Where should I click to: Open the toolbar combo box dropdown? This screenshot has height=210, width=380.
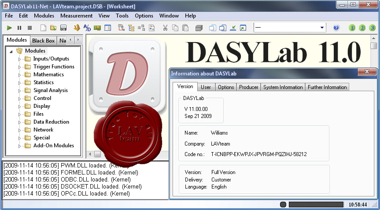(322, 28)
